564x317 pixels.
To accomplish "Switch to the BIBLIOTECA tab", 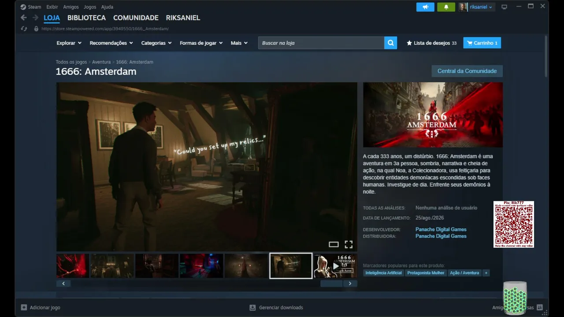I will (86, 18).
